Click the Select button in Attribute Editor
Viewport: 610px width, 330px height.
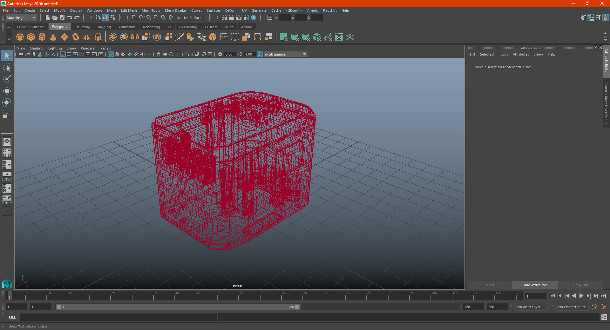tap(490, 285)
